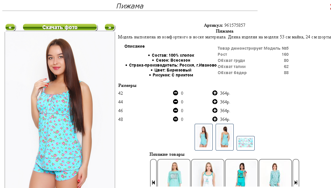Decrease quantity for size 42
331x188 pixels.
[x=175, y=93]
